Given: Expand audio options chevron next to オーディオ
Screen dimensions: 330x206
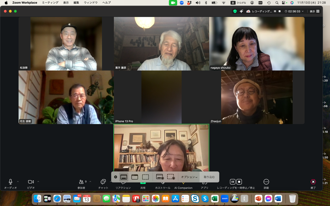Looking at the screenshot, I should pyautogui.click(x=18, y=182).
